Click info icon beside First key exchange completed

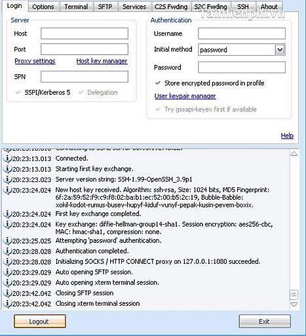coord(7,214)
